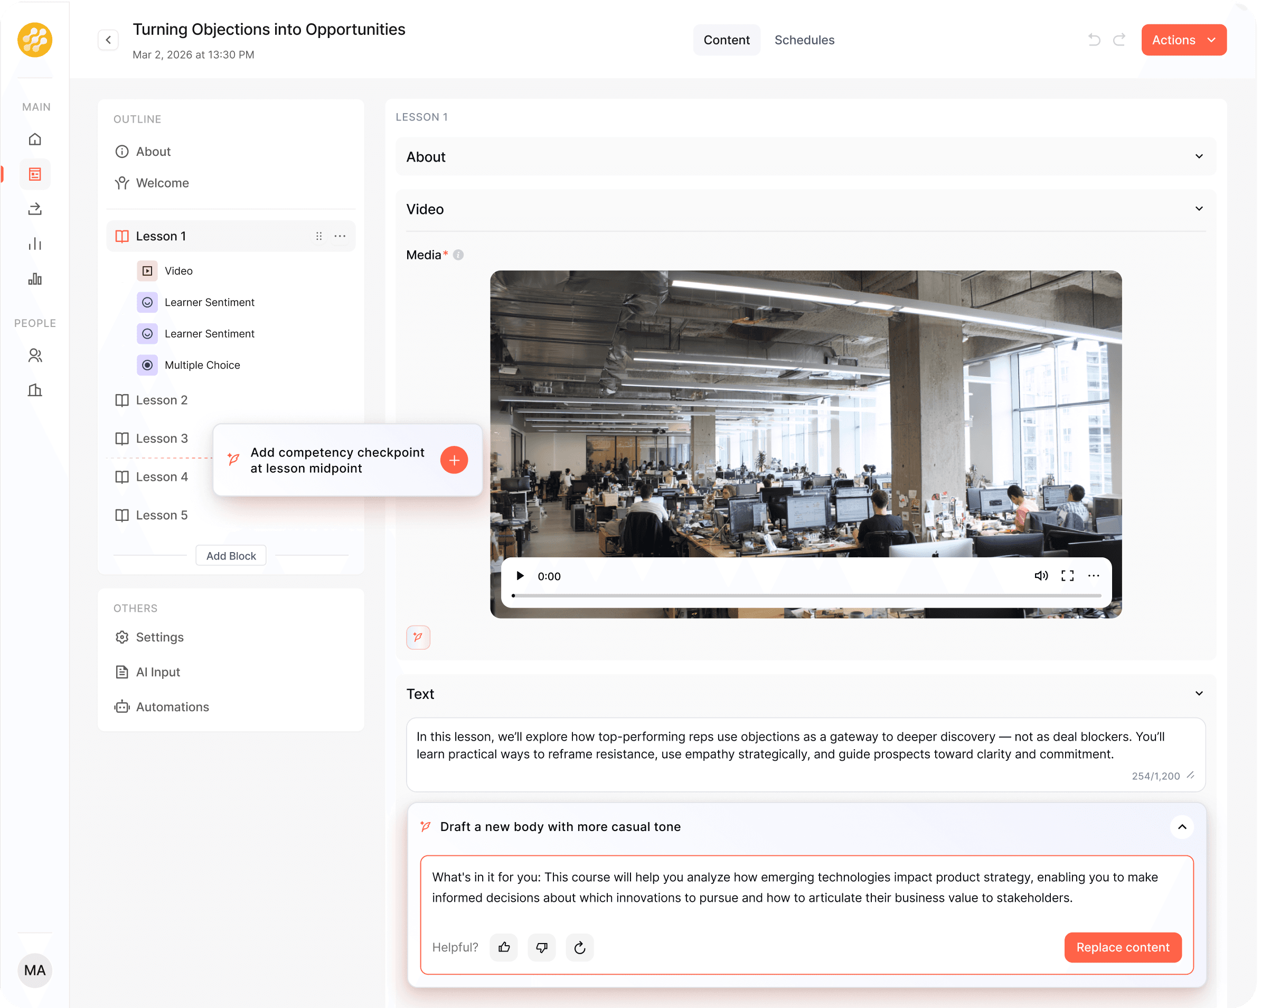The width and height of the screenshot is (1261, 1008).
Task: Click the Replace content button
Action: 1122,947
